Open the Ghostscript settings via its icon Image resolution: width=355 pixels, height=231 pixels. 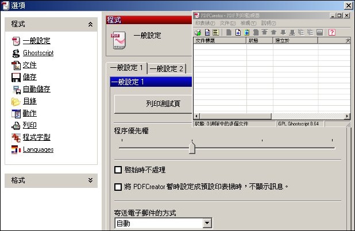click(16, 53)
